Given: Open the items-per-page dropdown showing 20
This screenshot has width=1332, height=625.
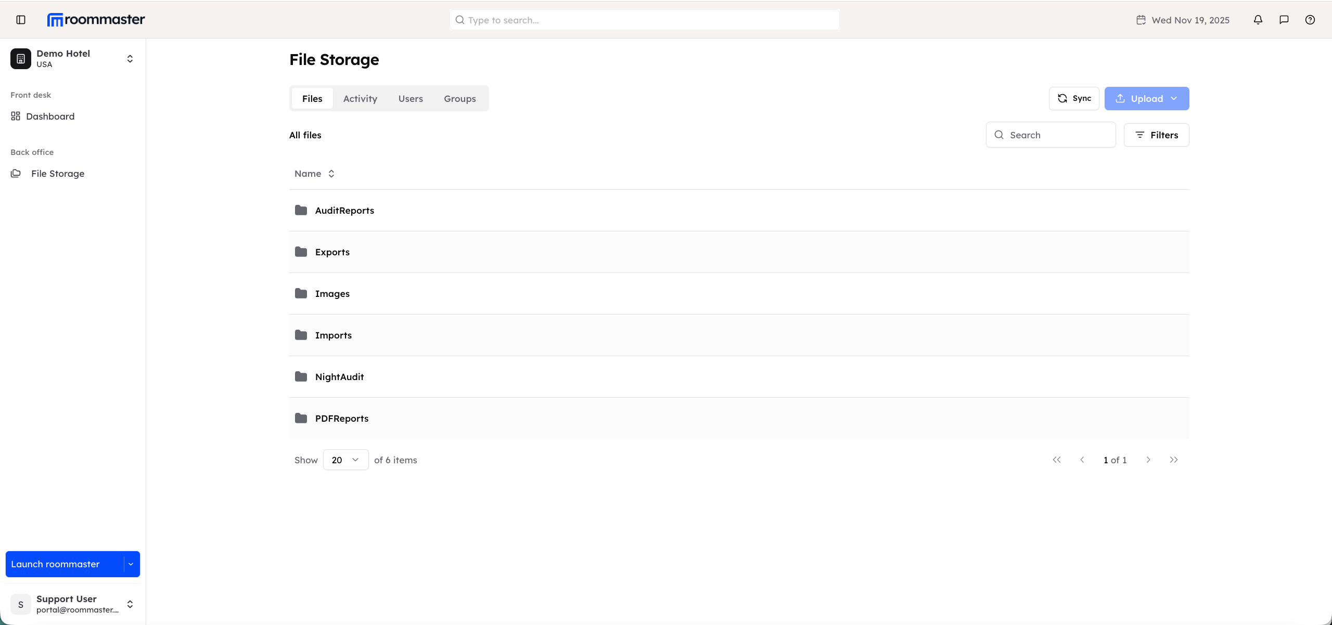Looking at the screenshot, I should tap(345, 460).
